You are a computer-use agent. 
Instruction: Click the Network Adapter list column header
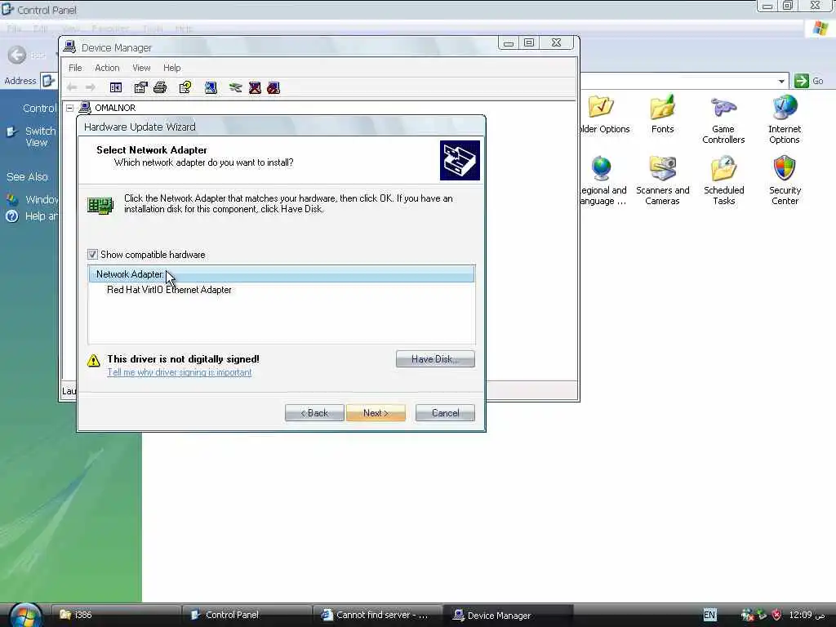coord(282,274)
